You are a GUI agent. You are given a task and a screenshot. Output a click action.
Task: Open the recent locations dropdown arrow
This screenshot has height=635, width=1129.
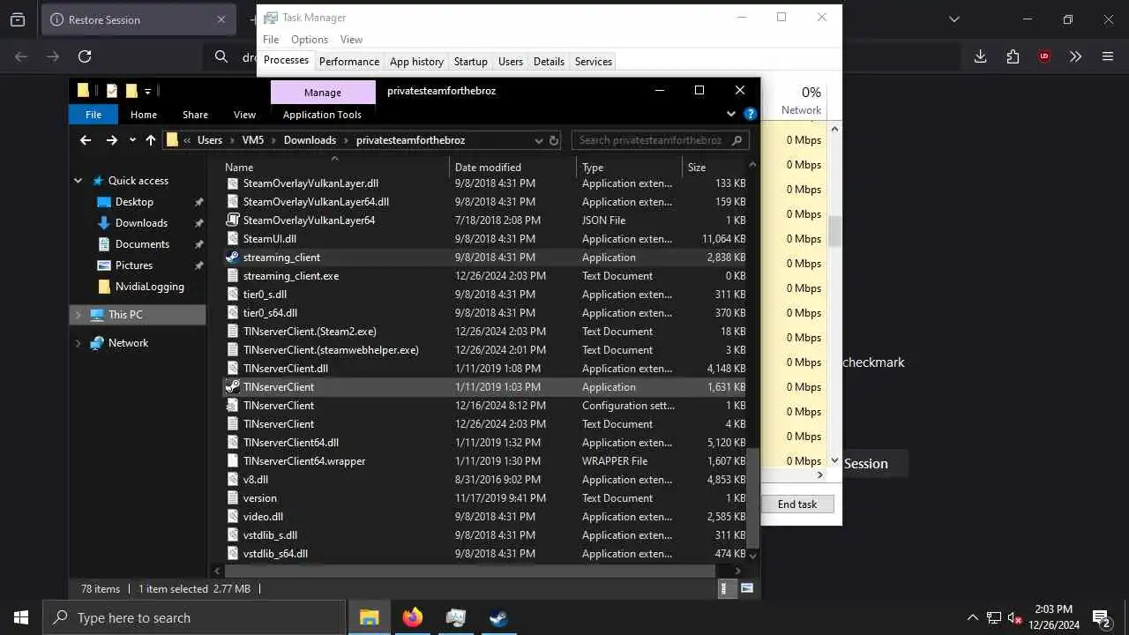click(132, 139)
